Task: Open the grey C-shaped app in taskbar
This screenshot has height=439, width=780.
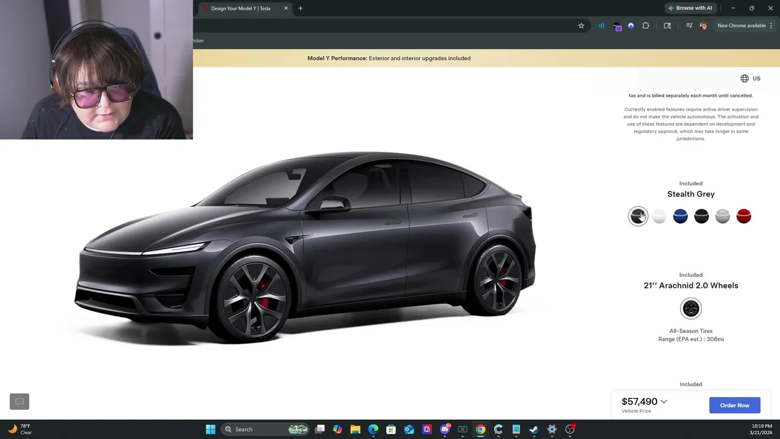Action: (498, 429)
